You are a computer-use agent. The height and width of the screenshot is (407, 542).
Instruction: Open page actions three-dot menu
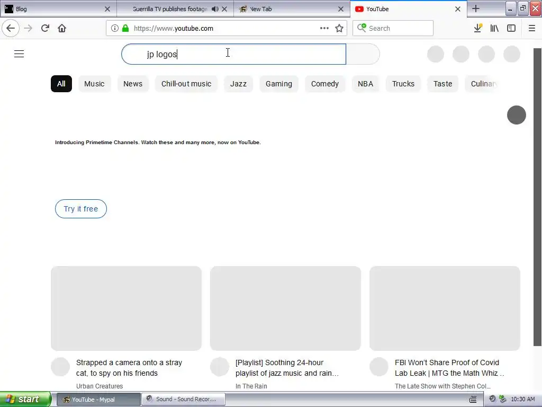coord(324,28)
